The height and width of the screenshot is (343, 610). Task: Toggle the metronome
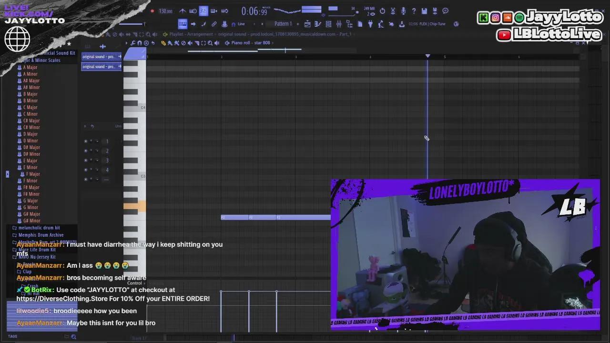[x=183, y=11]
